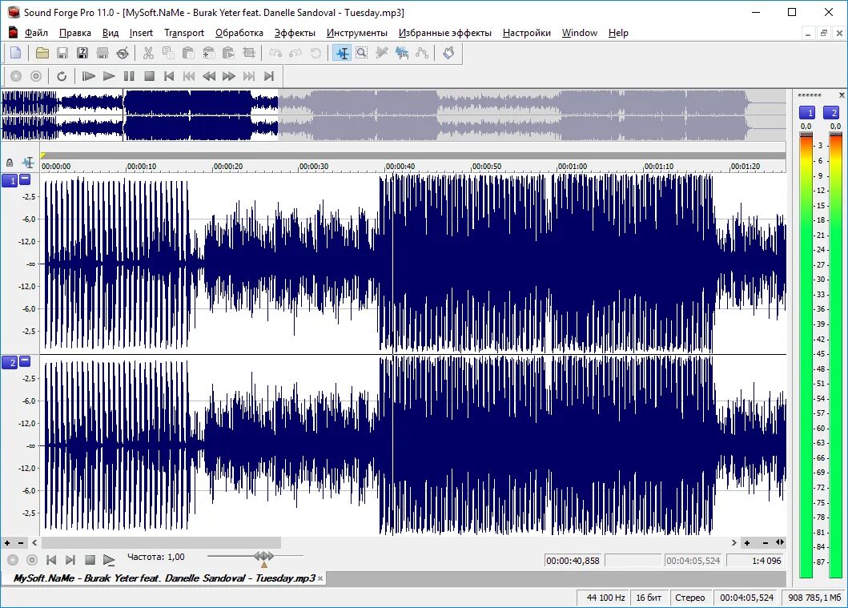Click the Cut scissors icon
Image resolution: width=848 pixels, height=608 pixels.
[x=148, y=53]
